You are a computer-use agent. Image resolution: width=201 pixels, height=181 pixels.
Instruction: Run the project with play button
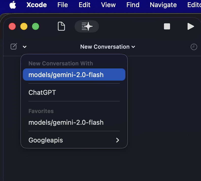(191, 26)
